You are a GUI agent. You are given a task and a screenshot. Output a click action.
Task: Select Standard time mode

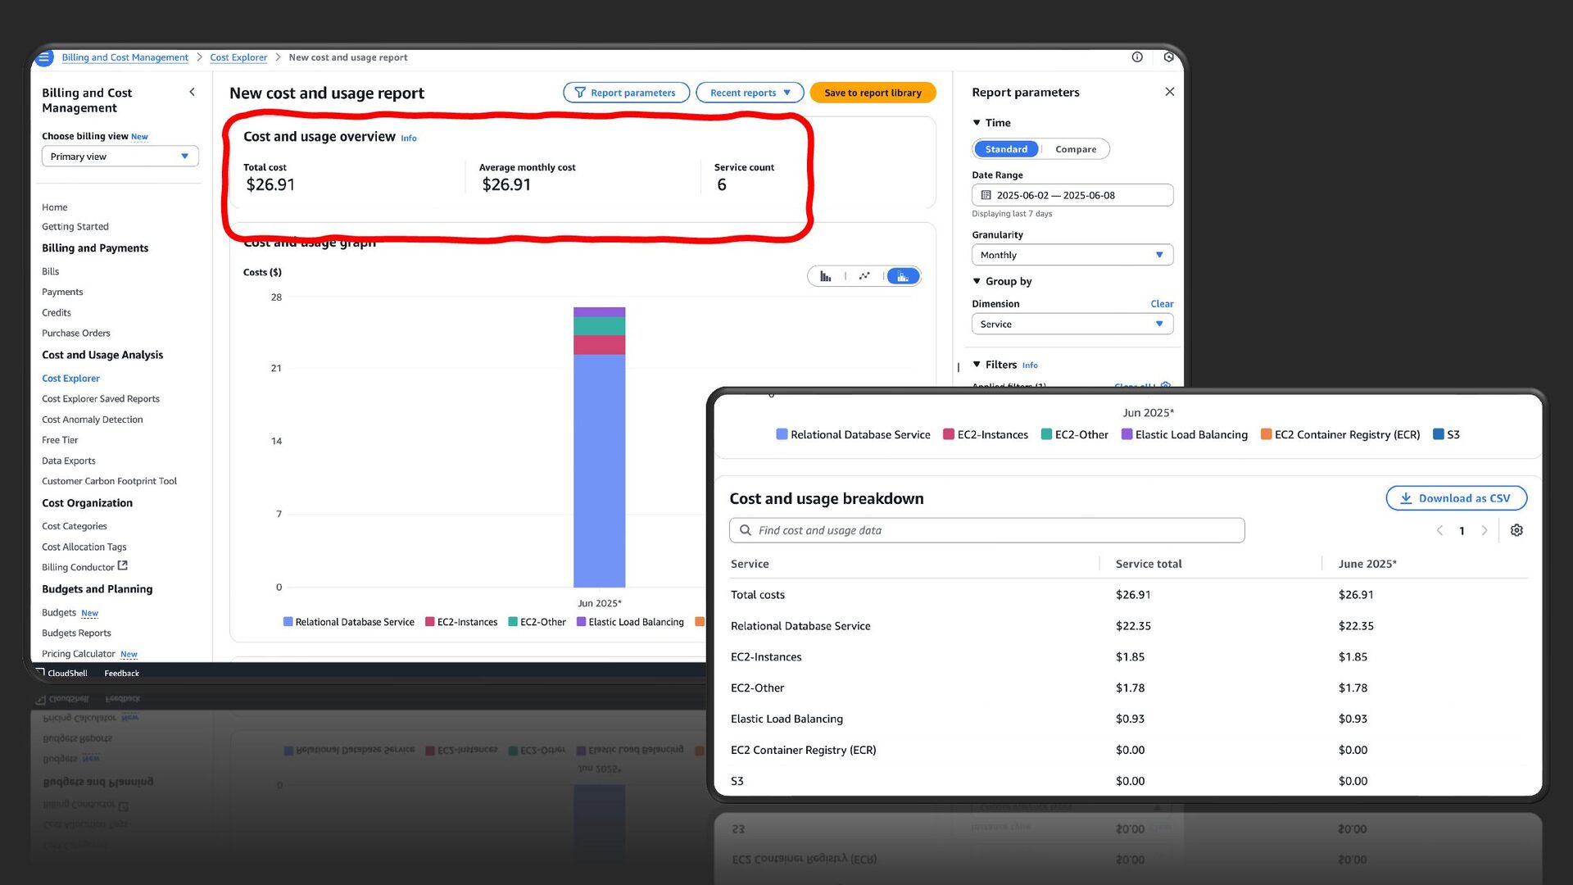coord(1006,149)
